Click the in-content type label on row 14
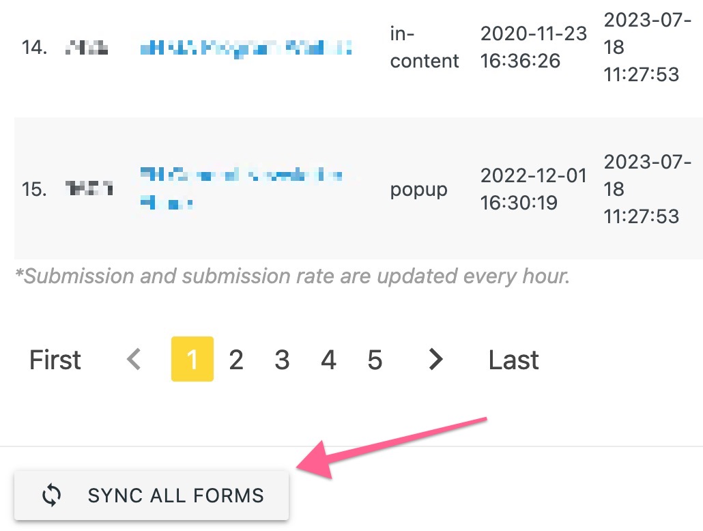The image size is (703, 531). coord(424,47)
